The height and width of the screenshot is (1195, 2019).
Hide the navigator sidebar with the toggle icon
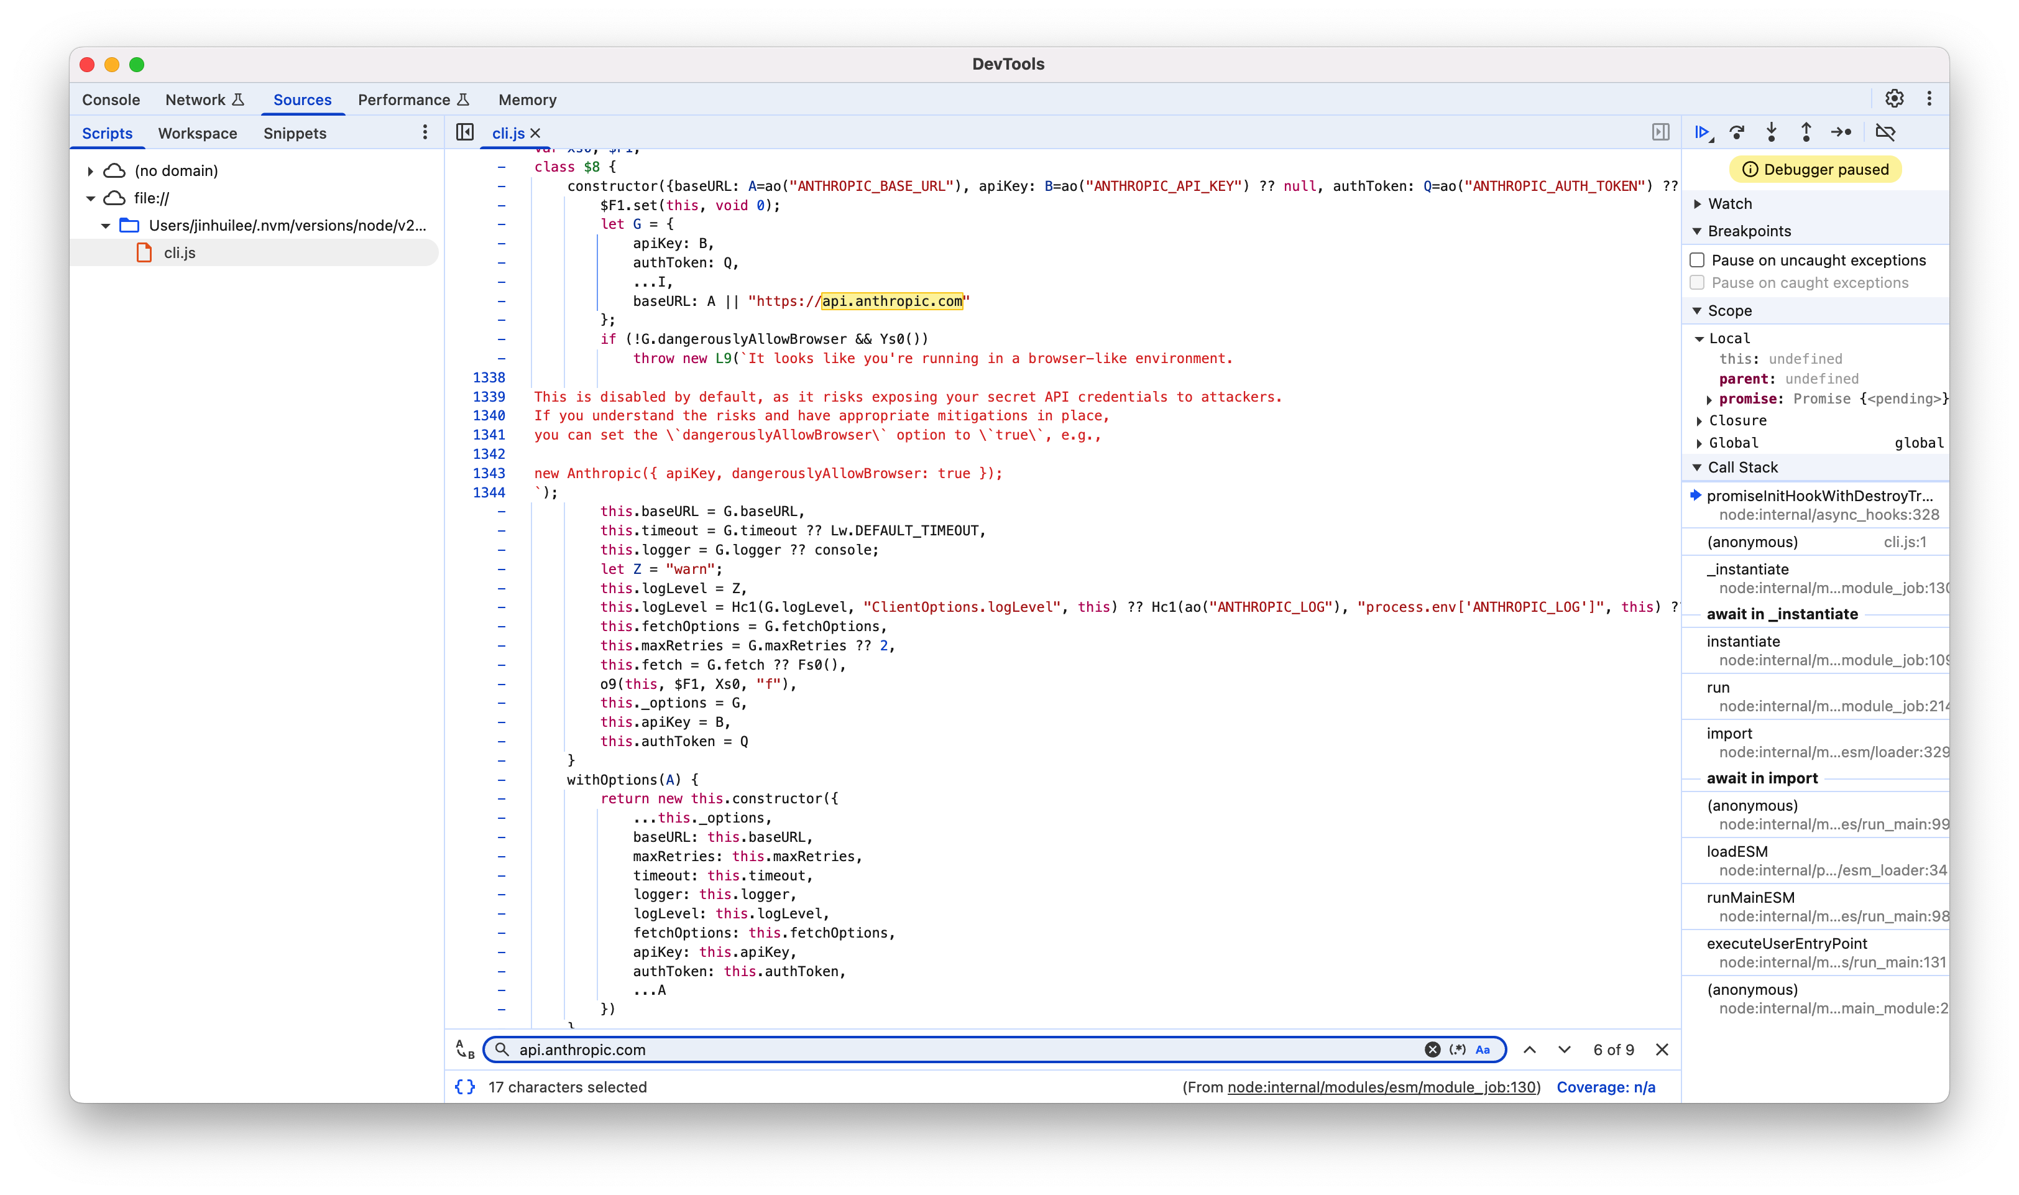(x=464, y=132)
